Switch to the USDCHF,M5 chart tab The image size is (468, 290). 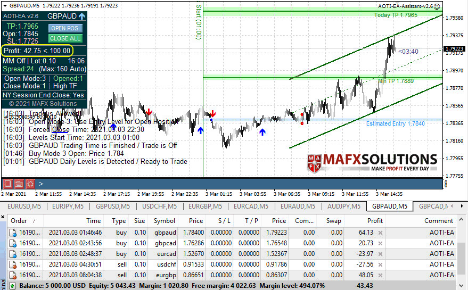point(159,206)
